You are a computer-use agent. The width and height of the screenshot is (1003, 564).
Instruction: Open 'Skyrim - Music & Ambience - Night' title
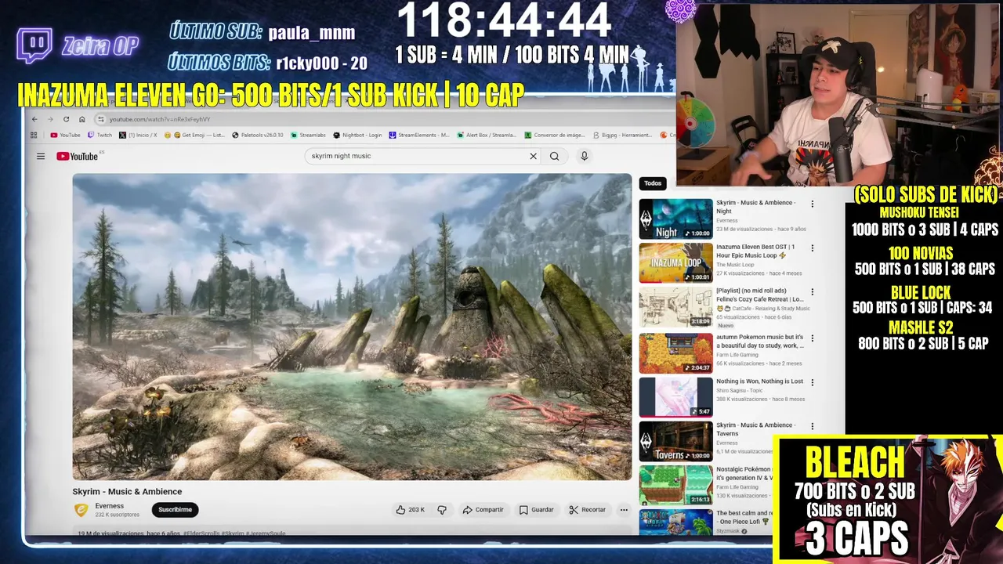point(755,207)
